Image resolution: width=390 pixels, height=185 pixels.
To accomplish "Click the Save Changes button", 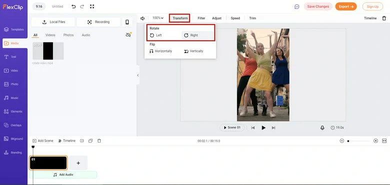I will click(x=318, y=6).
